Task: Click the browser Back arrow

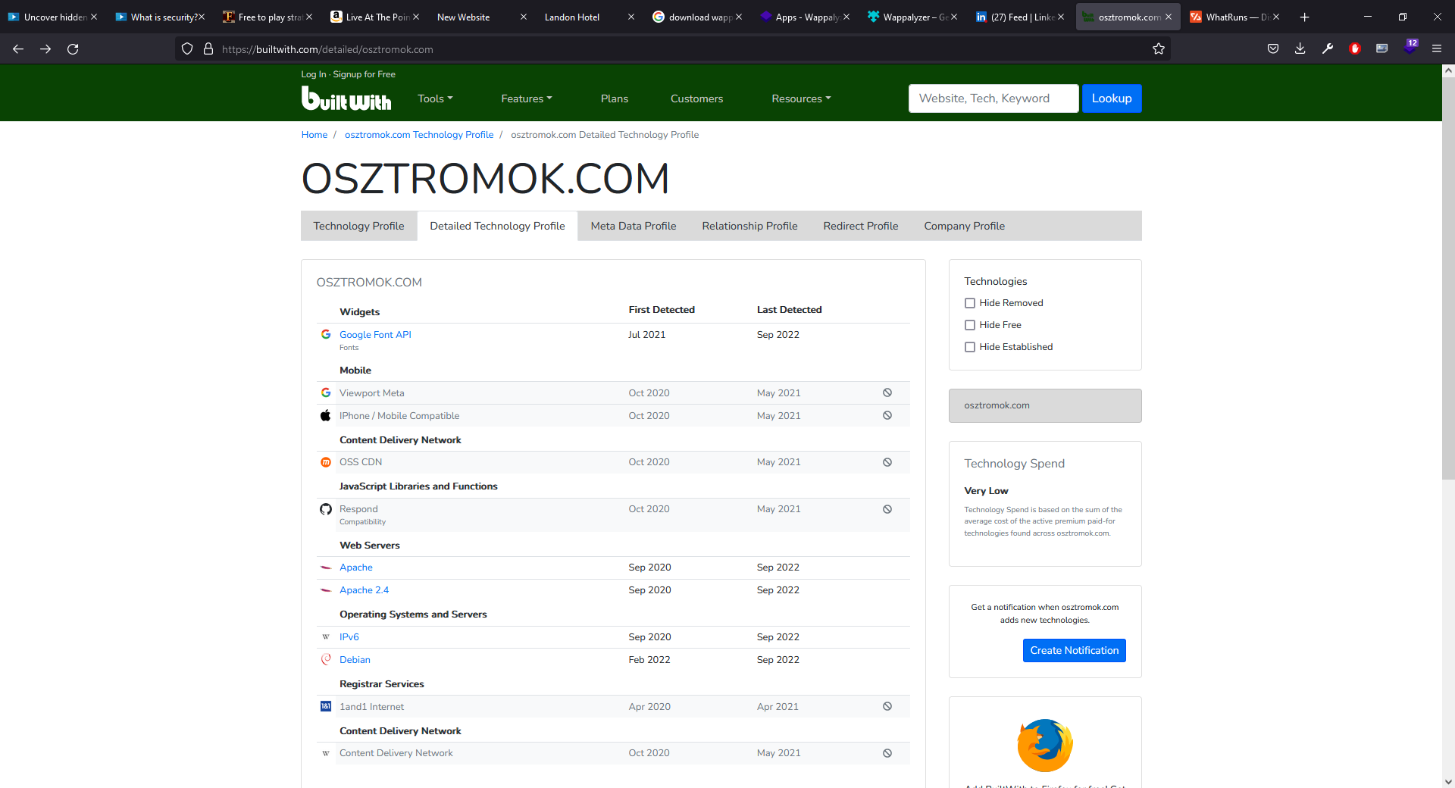Action: pos(18,49)
